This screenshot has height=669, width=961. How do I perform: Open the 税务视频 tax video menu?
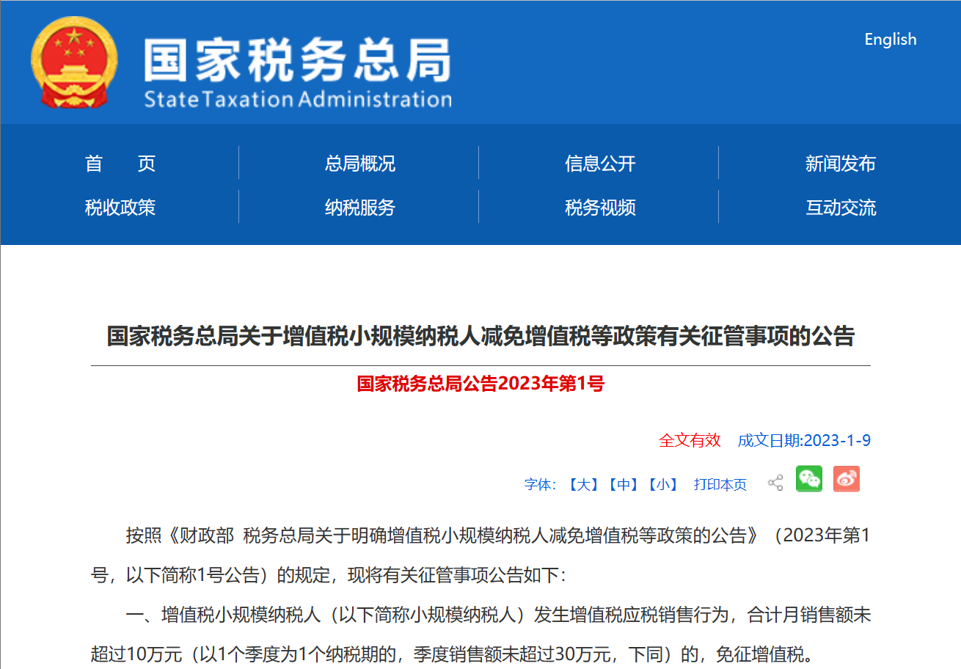600,208
